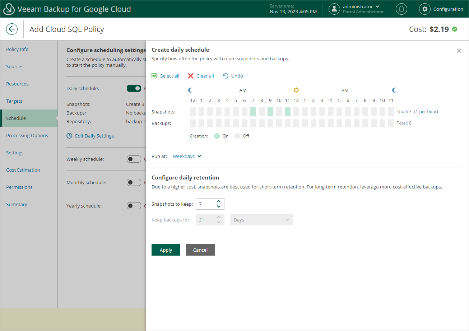Open Configuration via the gear icon
Viewport: 469px width, 331px height.
coord(425,9)
